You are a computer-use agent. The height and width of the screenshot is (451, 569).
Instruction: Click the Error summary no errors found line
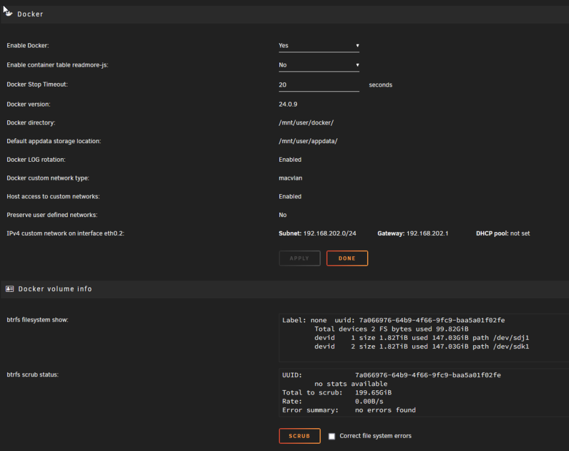[348, 410]
